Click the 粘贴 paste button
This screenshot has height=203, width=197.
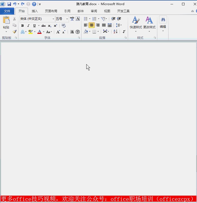coord(6,23)
